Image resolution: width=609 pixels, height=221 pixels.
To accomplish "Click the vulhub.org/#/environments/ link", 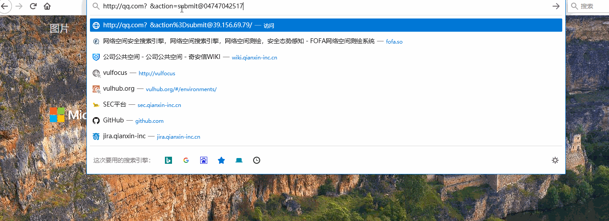I will click(181, 89).
